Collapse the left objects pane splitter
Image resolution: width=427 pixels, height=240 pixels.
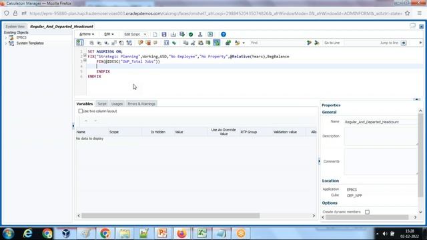[x=73, y=126]
